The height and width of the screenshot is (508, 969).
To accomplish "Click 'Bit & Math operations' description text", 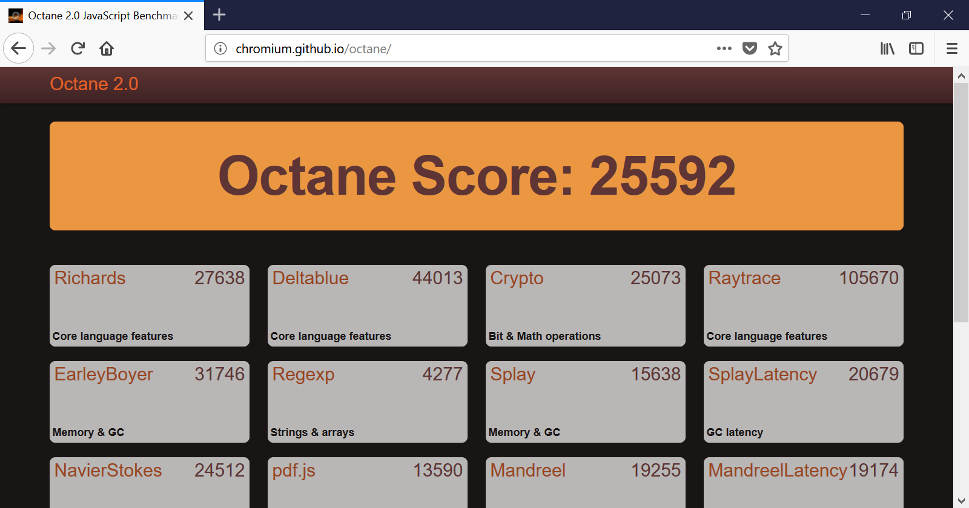I will [x=544, y=336].
